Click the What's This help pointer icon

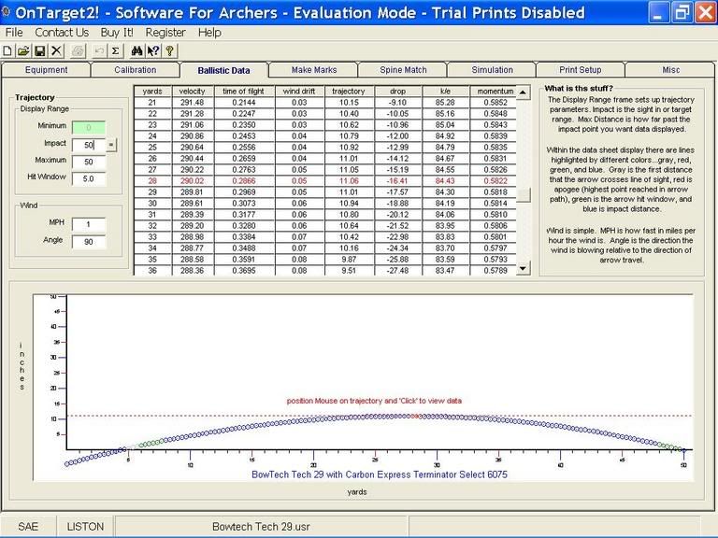tap(153, 50)
